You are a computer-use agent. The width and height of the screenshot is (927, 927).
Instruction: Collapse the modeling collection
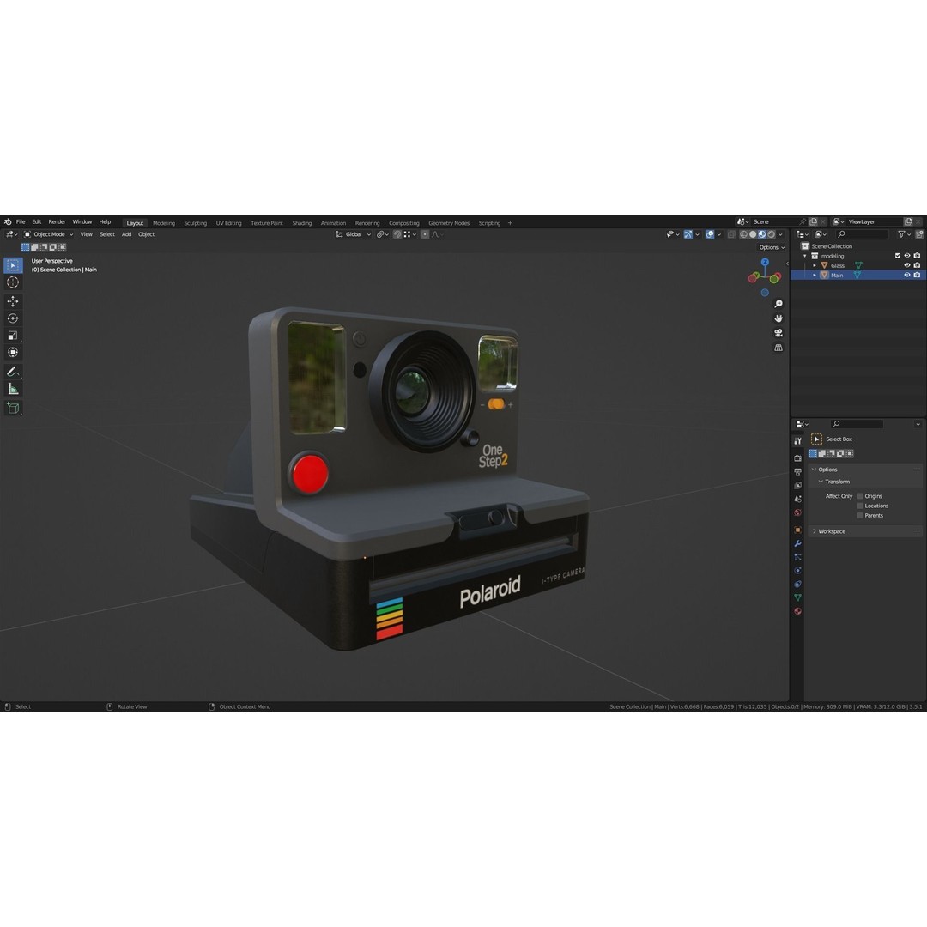[804, 256]
